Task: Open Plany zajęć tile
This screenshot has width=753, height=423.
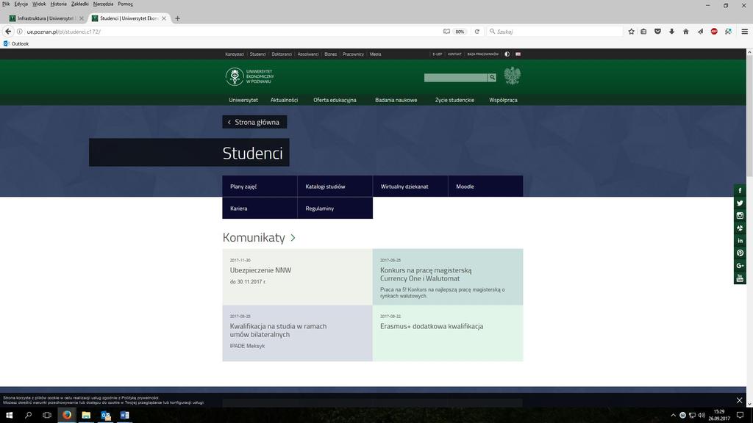Action: coord(260,186)
